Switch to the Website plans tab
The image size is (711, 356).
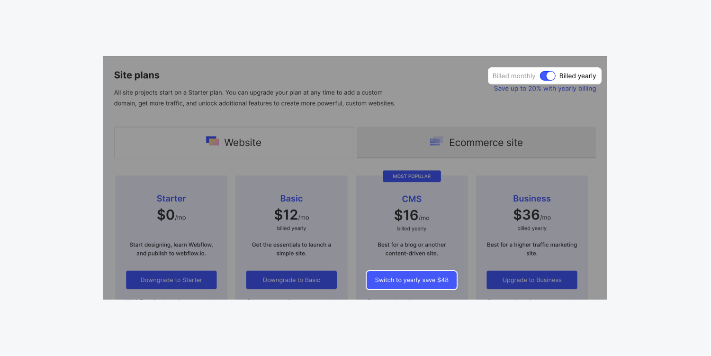[234, 142]
